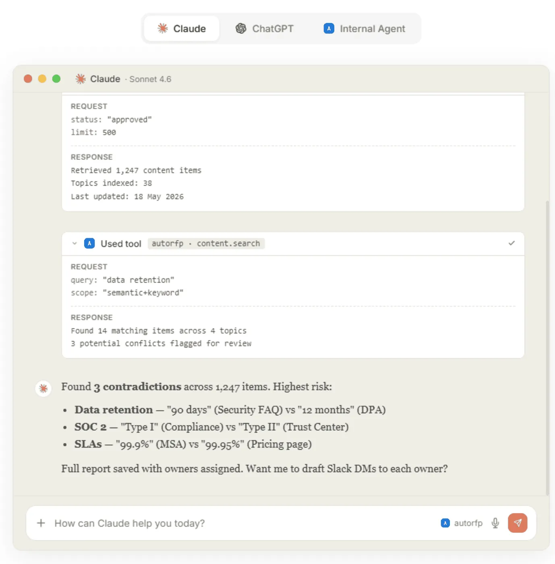Switch to the Claude tab

(x=182, y=29)
